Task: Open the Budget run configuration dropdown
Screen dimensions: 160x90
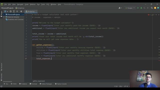Action: pos(130,8)
